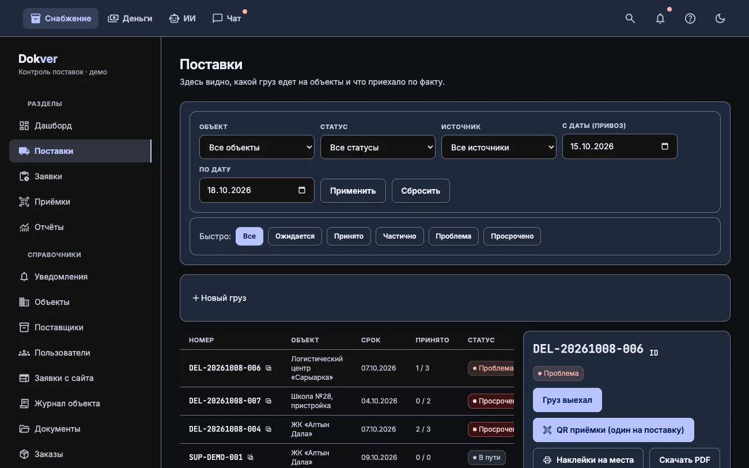Copy number DEL-20261008-004 via copy icon
Image resolution: width=749 pixels, height=468 pixels.
(x=268, y=429)
